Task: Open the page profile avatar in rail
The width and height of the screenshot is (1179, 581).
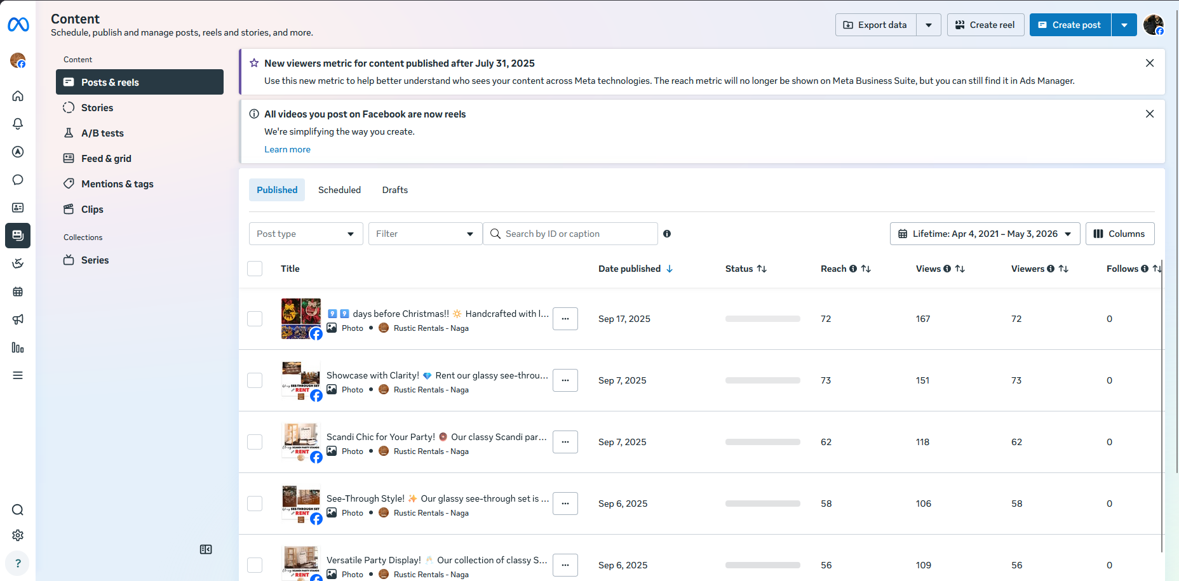Action: [18, 60]
